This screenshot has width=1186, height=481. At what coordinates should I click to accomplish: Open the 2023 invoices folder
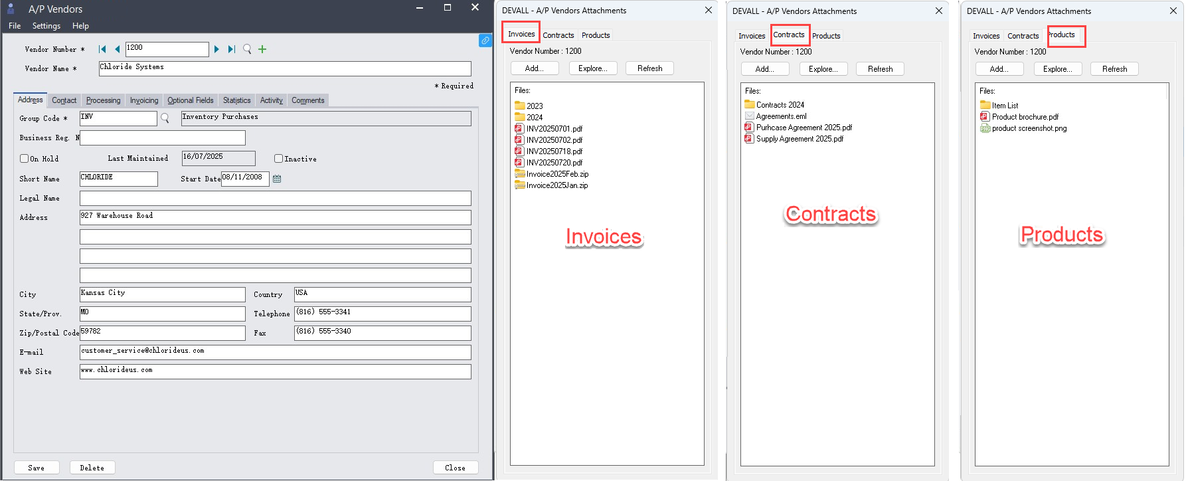point(534,106)
